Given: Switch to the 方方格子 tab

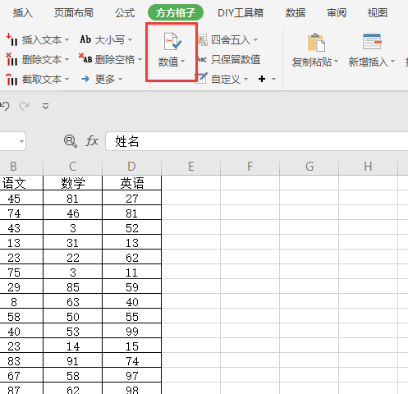Looking at the screenshot, I should (176, 13).
